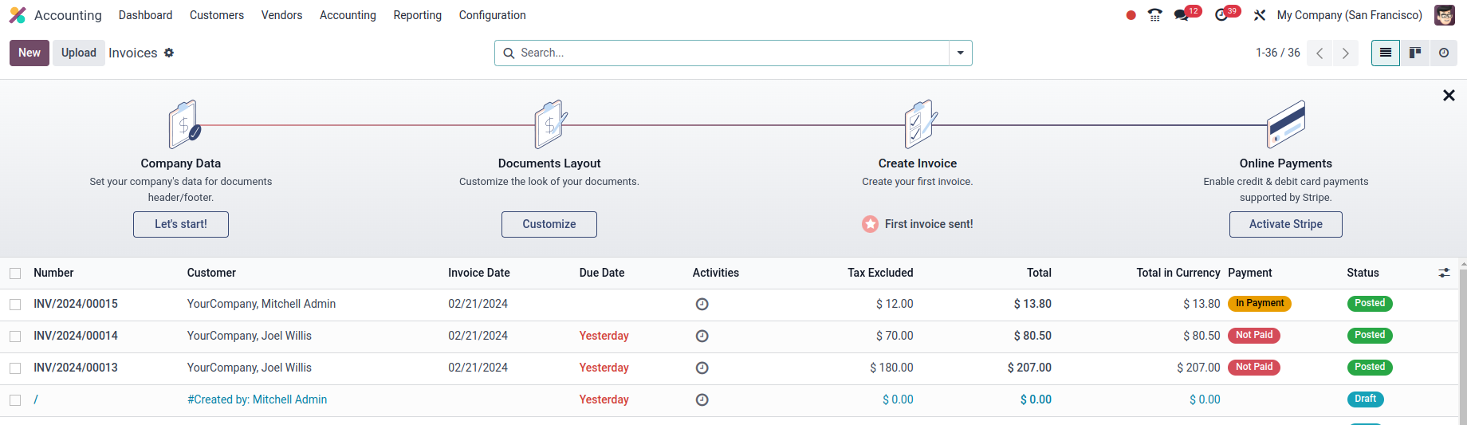
Task: Open the Vendors menu
Action: 281,15
